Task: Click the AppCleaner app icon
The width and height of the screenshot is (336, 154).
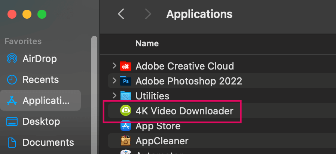Action: 126,141
